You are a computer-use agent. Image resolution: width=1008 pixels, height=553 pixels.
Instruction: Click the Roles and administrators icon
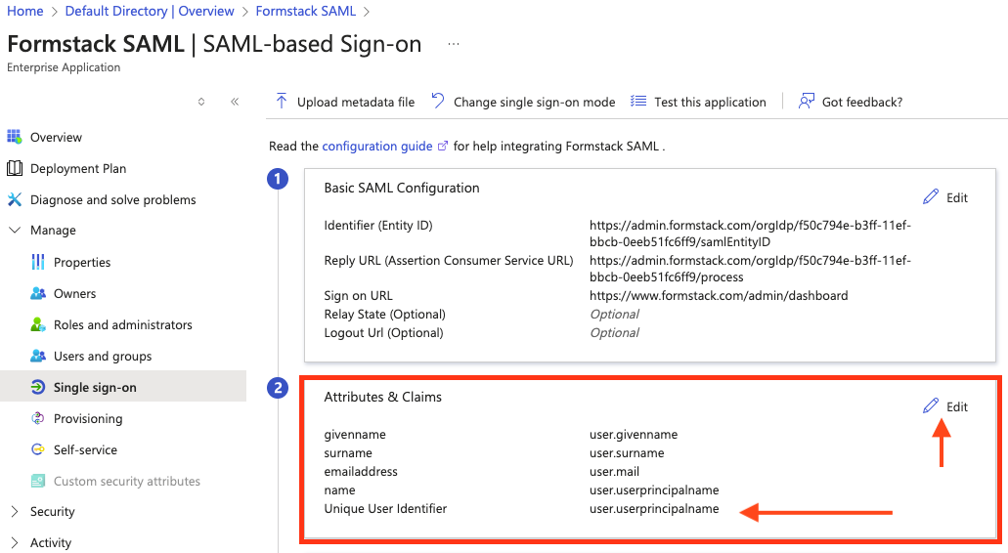[38, 324]
